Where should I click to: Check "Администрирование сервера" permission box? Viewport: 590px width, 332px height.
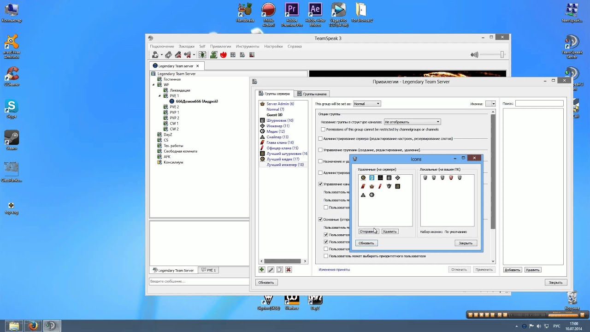coord(320,138)
